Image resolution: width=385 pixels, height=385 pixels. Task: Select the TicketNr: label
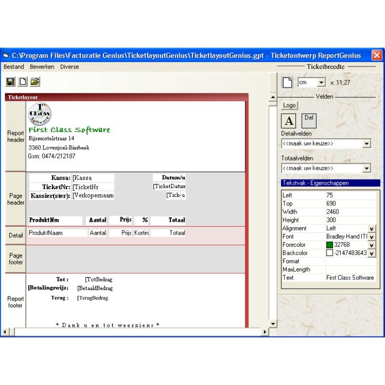50,187
